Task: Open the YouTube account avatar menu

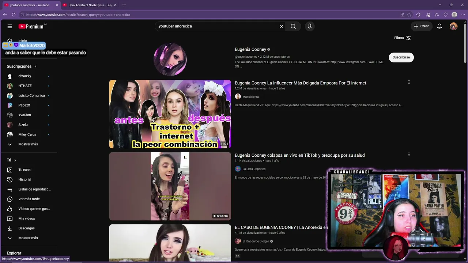Action: point(453,26)
